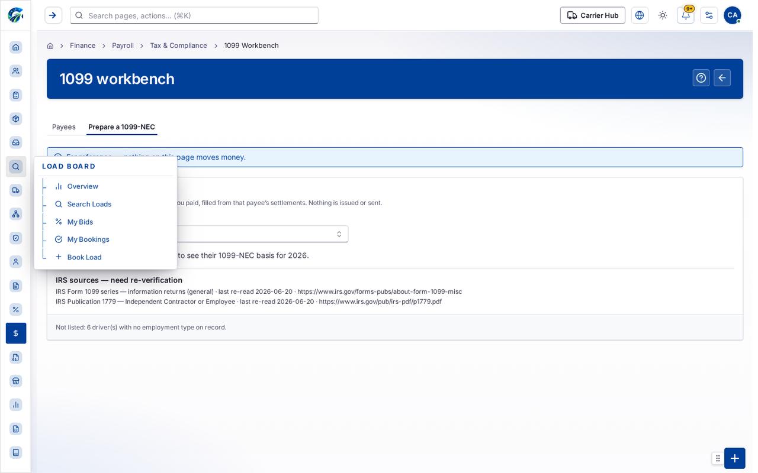Viewport: 758px width, 473px height.
Task: Toggle the light/dark theme sun icon
Action: (x=663, y=15)
